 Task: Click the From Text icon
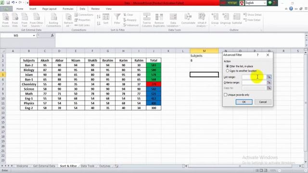[x=25, y=20]
